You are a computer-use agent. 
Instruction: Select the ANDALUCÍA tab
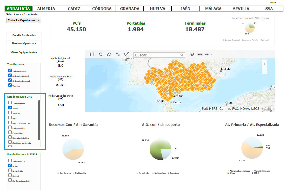pos(18,9)
